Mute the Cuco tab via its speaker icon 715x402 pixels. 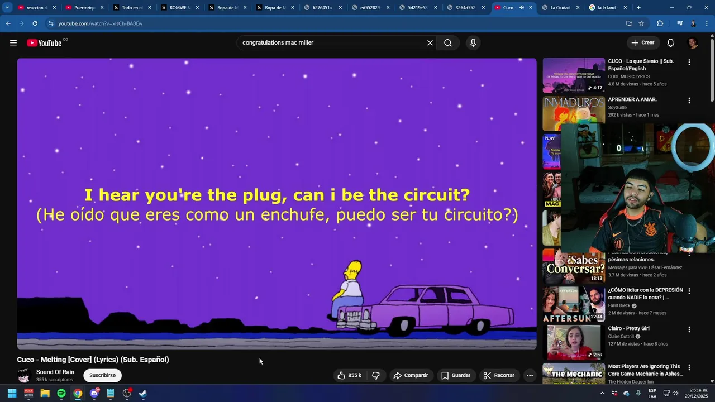tap(521, 8)
